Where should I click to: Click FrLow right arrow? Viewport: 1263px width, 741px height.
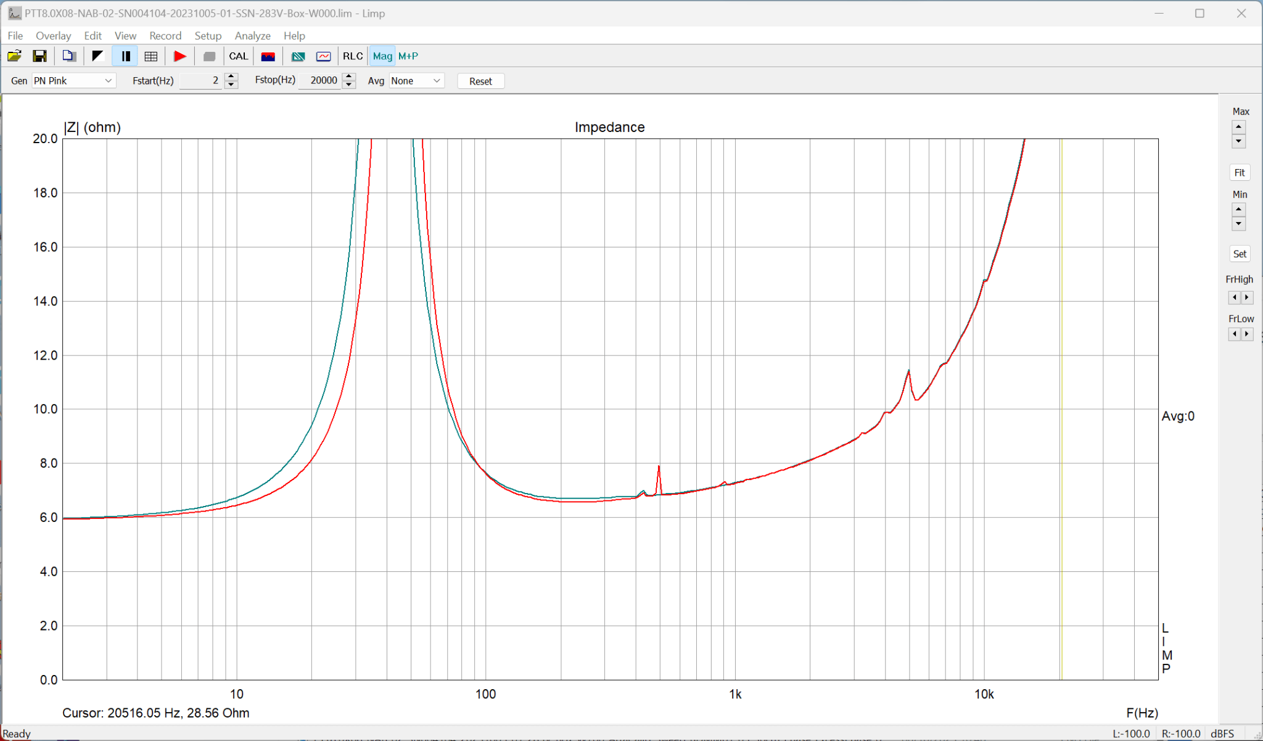click(1247, 334)
